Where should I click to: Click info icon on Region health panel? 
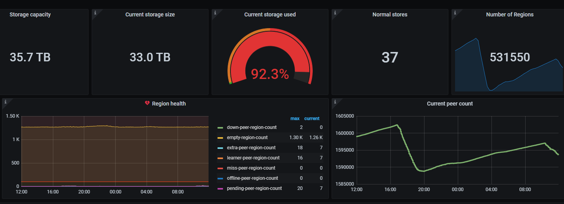click(x=5, y=101)
